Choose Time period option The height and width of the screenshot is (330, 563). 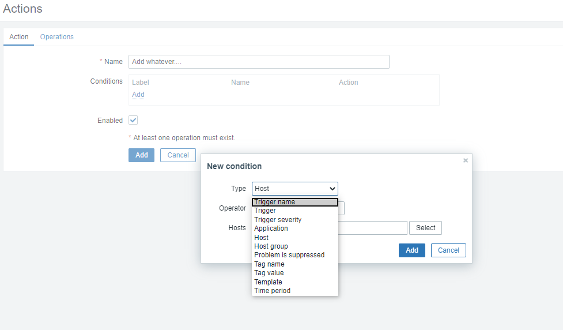tap(272, 291)
